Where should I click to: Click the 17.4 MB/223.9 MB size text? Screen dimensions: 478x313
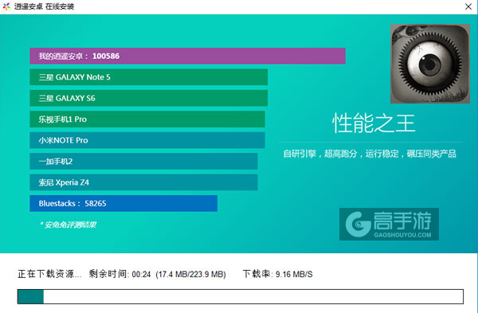point(191,274)
